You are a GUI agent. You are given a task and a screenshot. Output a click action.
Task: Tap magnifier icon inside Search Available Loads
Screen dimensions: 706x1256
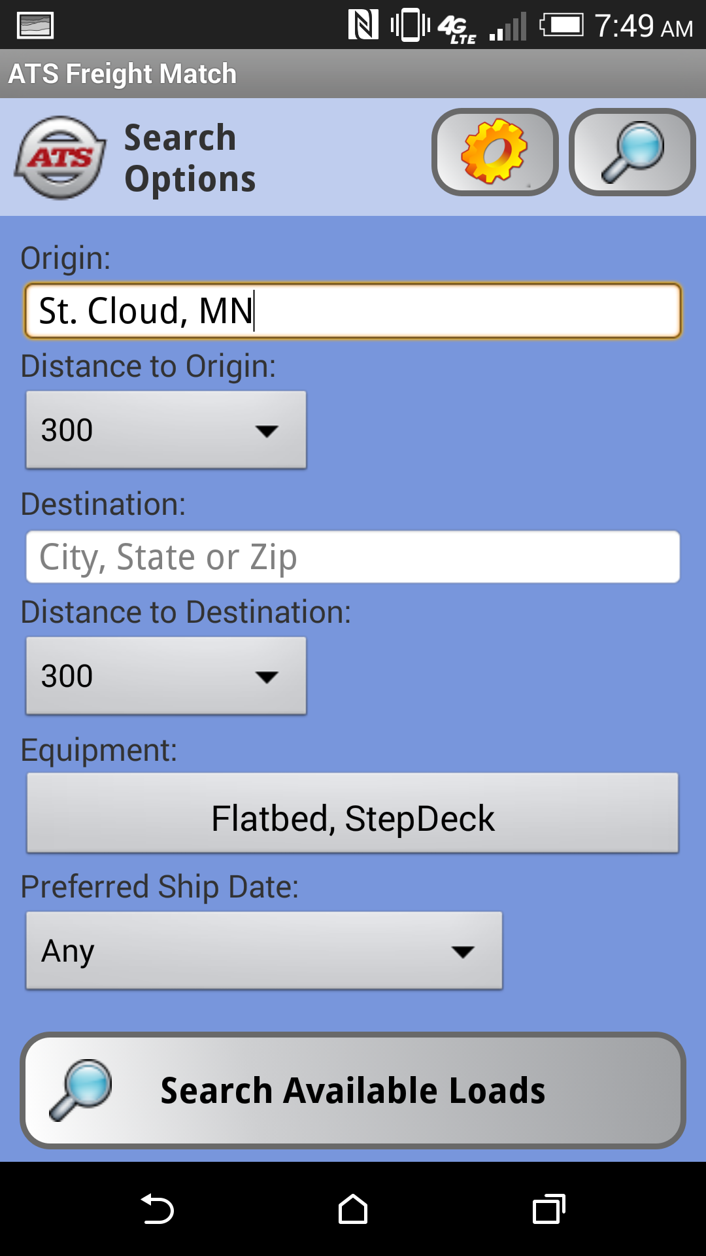click(x=81, y=1090)
